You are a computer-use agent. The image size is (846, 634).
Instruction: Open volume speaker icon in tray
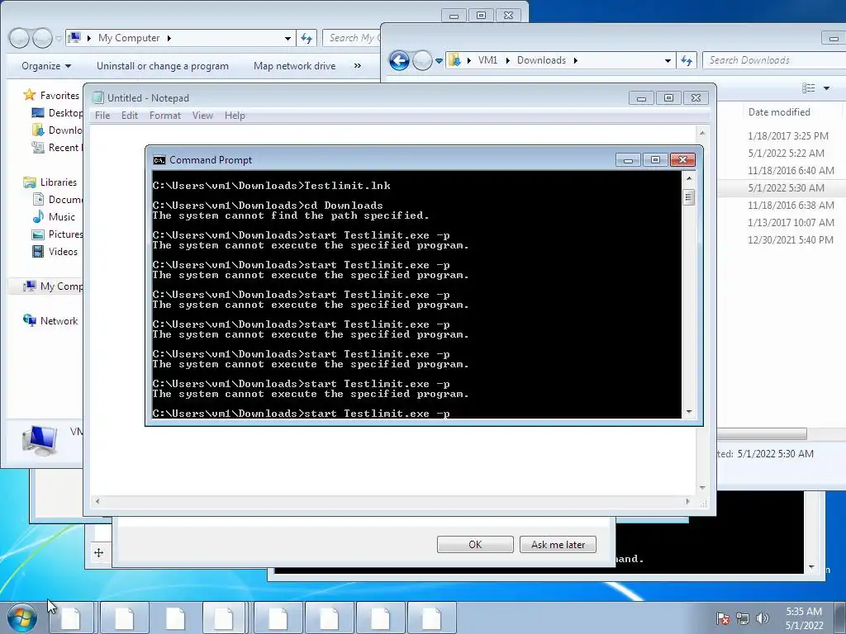pyautogui.click(x=762, y=618)
